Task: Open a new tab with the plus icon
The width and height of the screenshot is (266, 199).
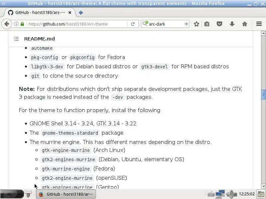Action: click(81, 13)
